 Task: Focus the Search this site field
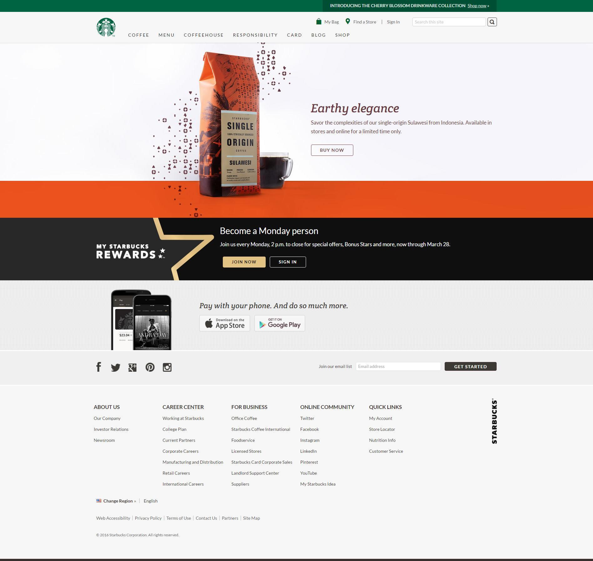[x=449, y=22]
